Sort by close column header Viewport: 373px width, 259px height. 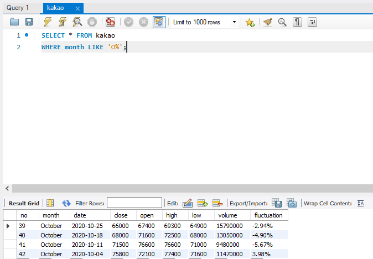click(x=123, y=215)
